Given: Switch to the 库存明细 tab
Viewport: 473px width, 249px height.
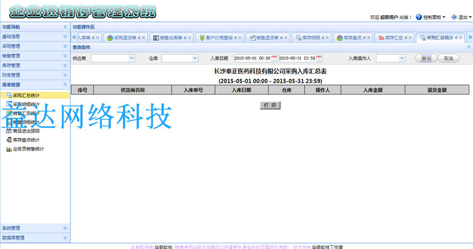Looking at the screenshot, I should (311, 38).
